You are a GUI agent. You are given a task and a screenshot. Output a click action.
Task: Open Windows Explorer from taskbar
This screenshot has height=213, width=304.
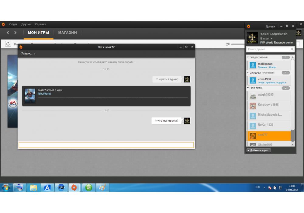(x=33, y=187)
